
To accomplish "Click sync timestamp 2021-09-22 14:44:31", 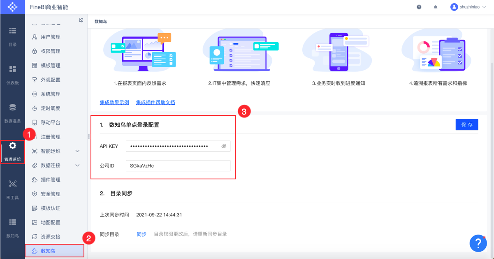I will click(x=159, y=215).
